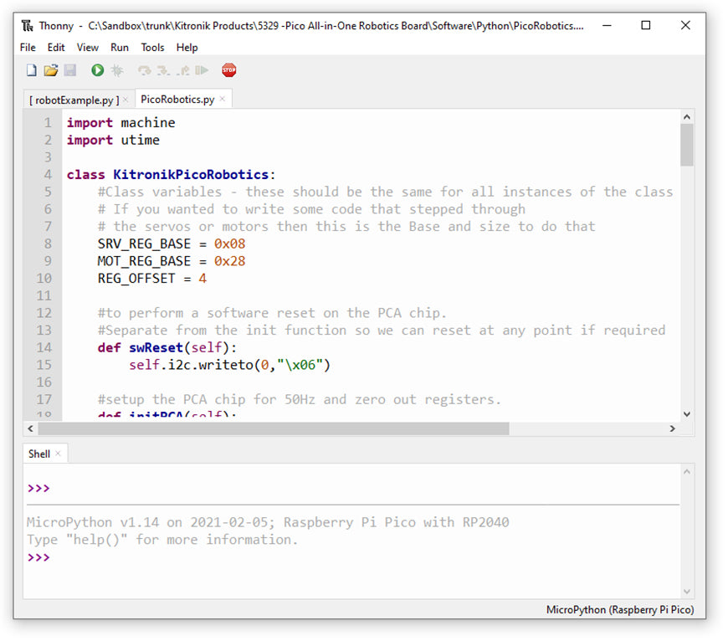Viewport: 728px width, 641px height.
Task: Open the Run menu
Action: pyautogui.click(x=120, y=48)
